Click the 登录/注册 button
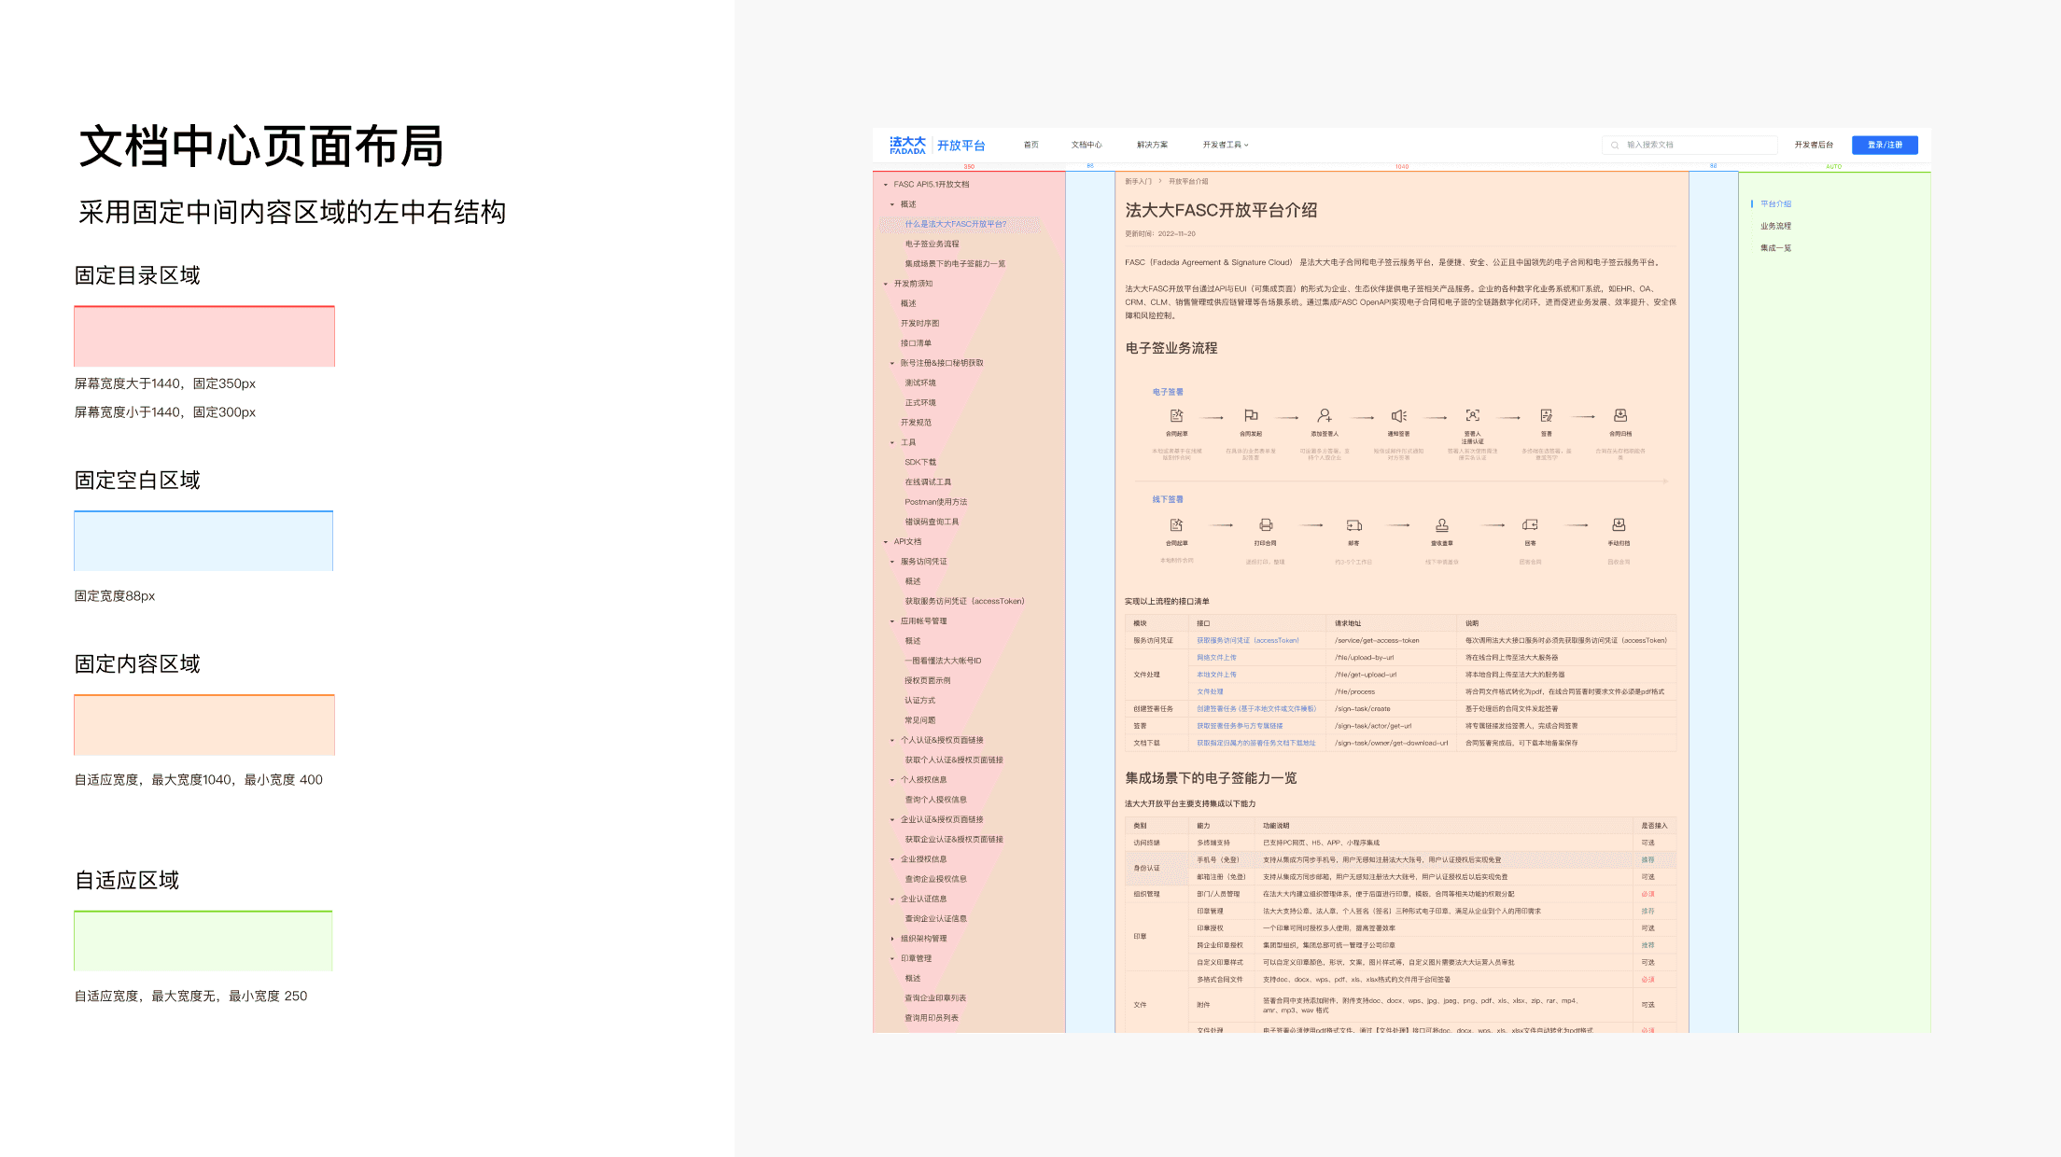The width and height of the screenshot is (2061, 1157). click(x=1885, y=145)
